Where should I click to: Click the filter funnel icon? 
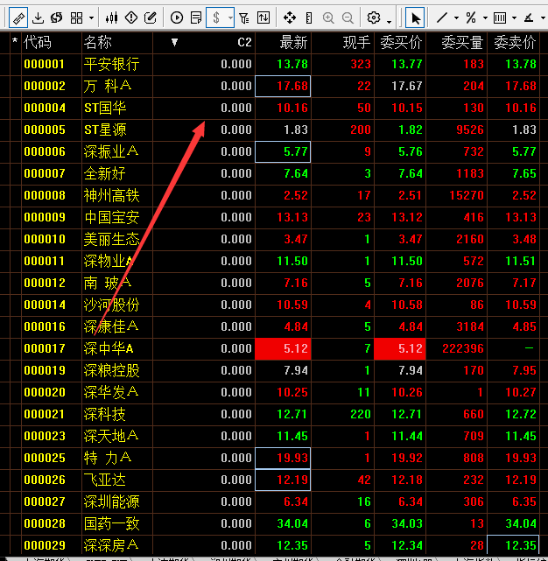point(244,18)
